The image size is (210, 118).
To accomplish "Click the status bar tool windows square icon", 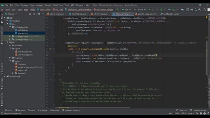I will (2, 113).
